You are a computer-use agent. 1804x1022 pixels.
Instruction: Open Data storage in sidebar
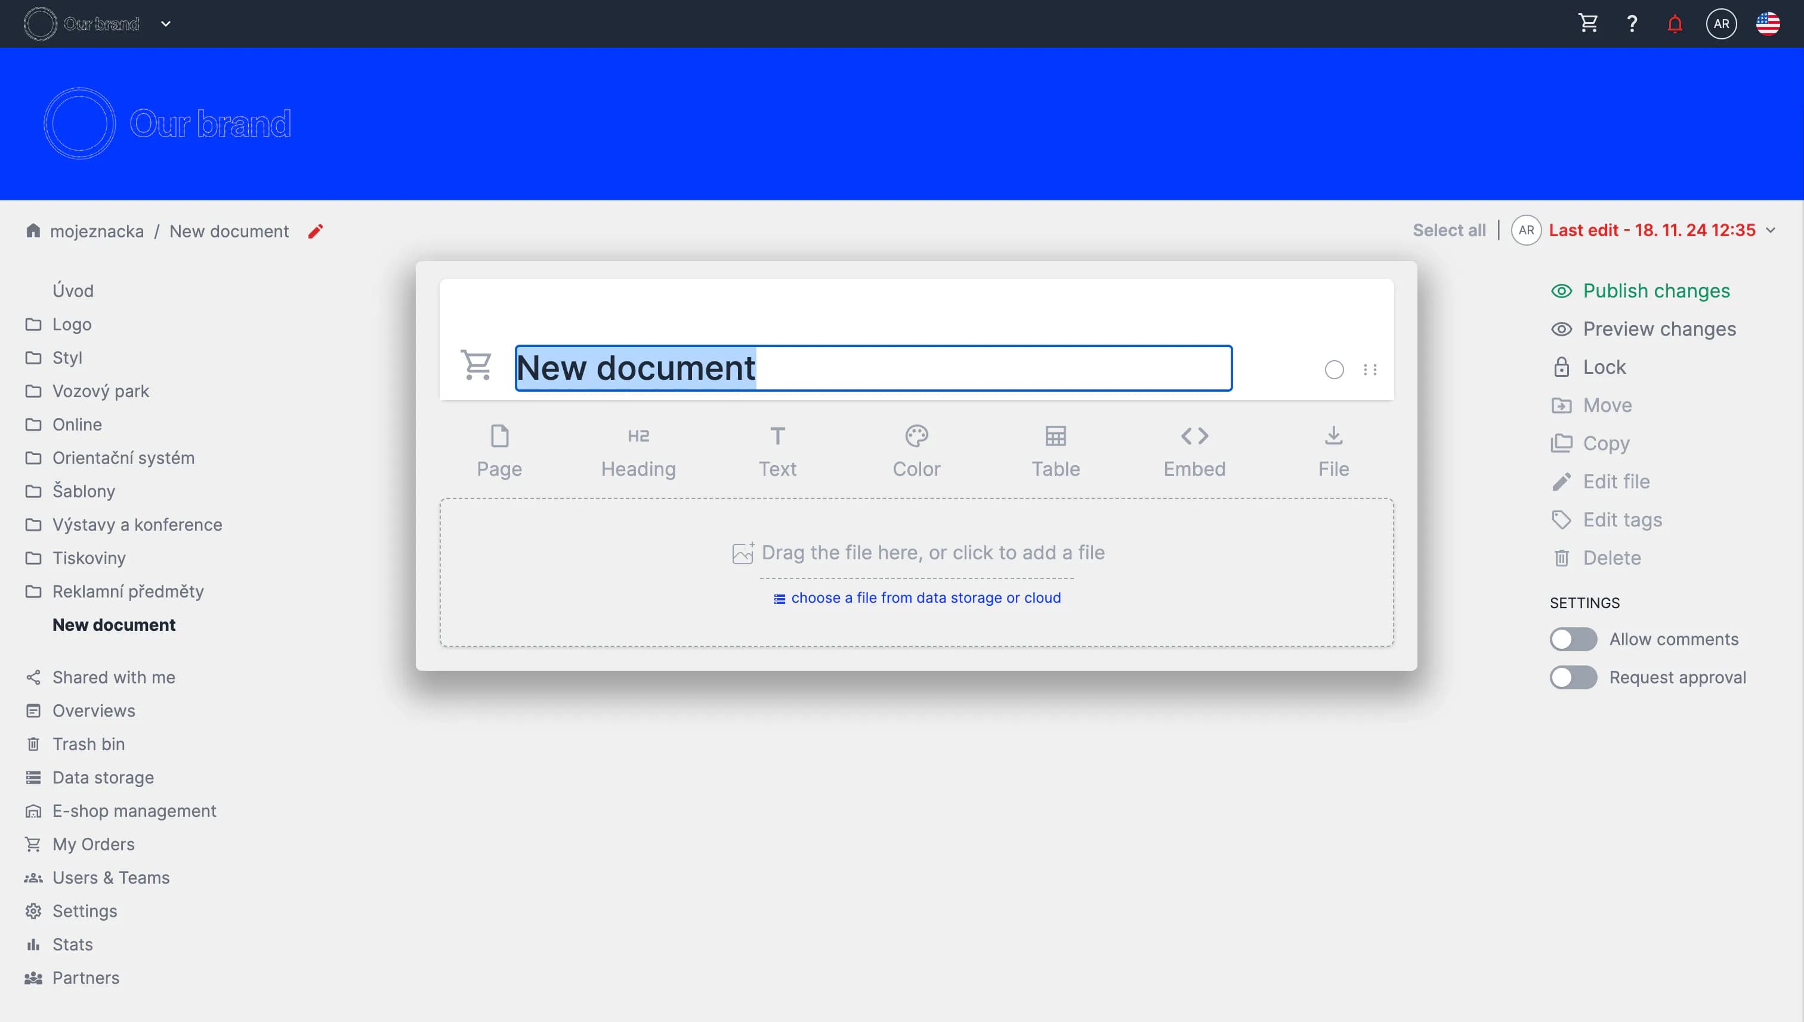[x=103, y=777]
